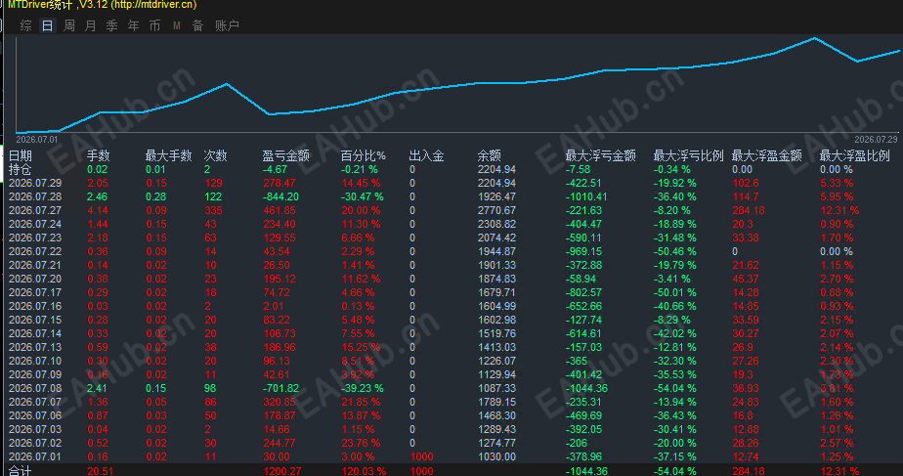
Task: Click balance value 2770.67
Action: point(496,210)
